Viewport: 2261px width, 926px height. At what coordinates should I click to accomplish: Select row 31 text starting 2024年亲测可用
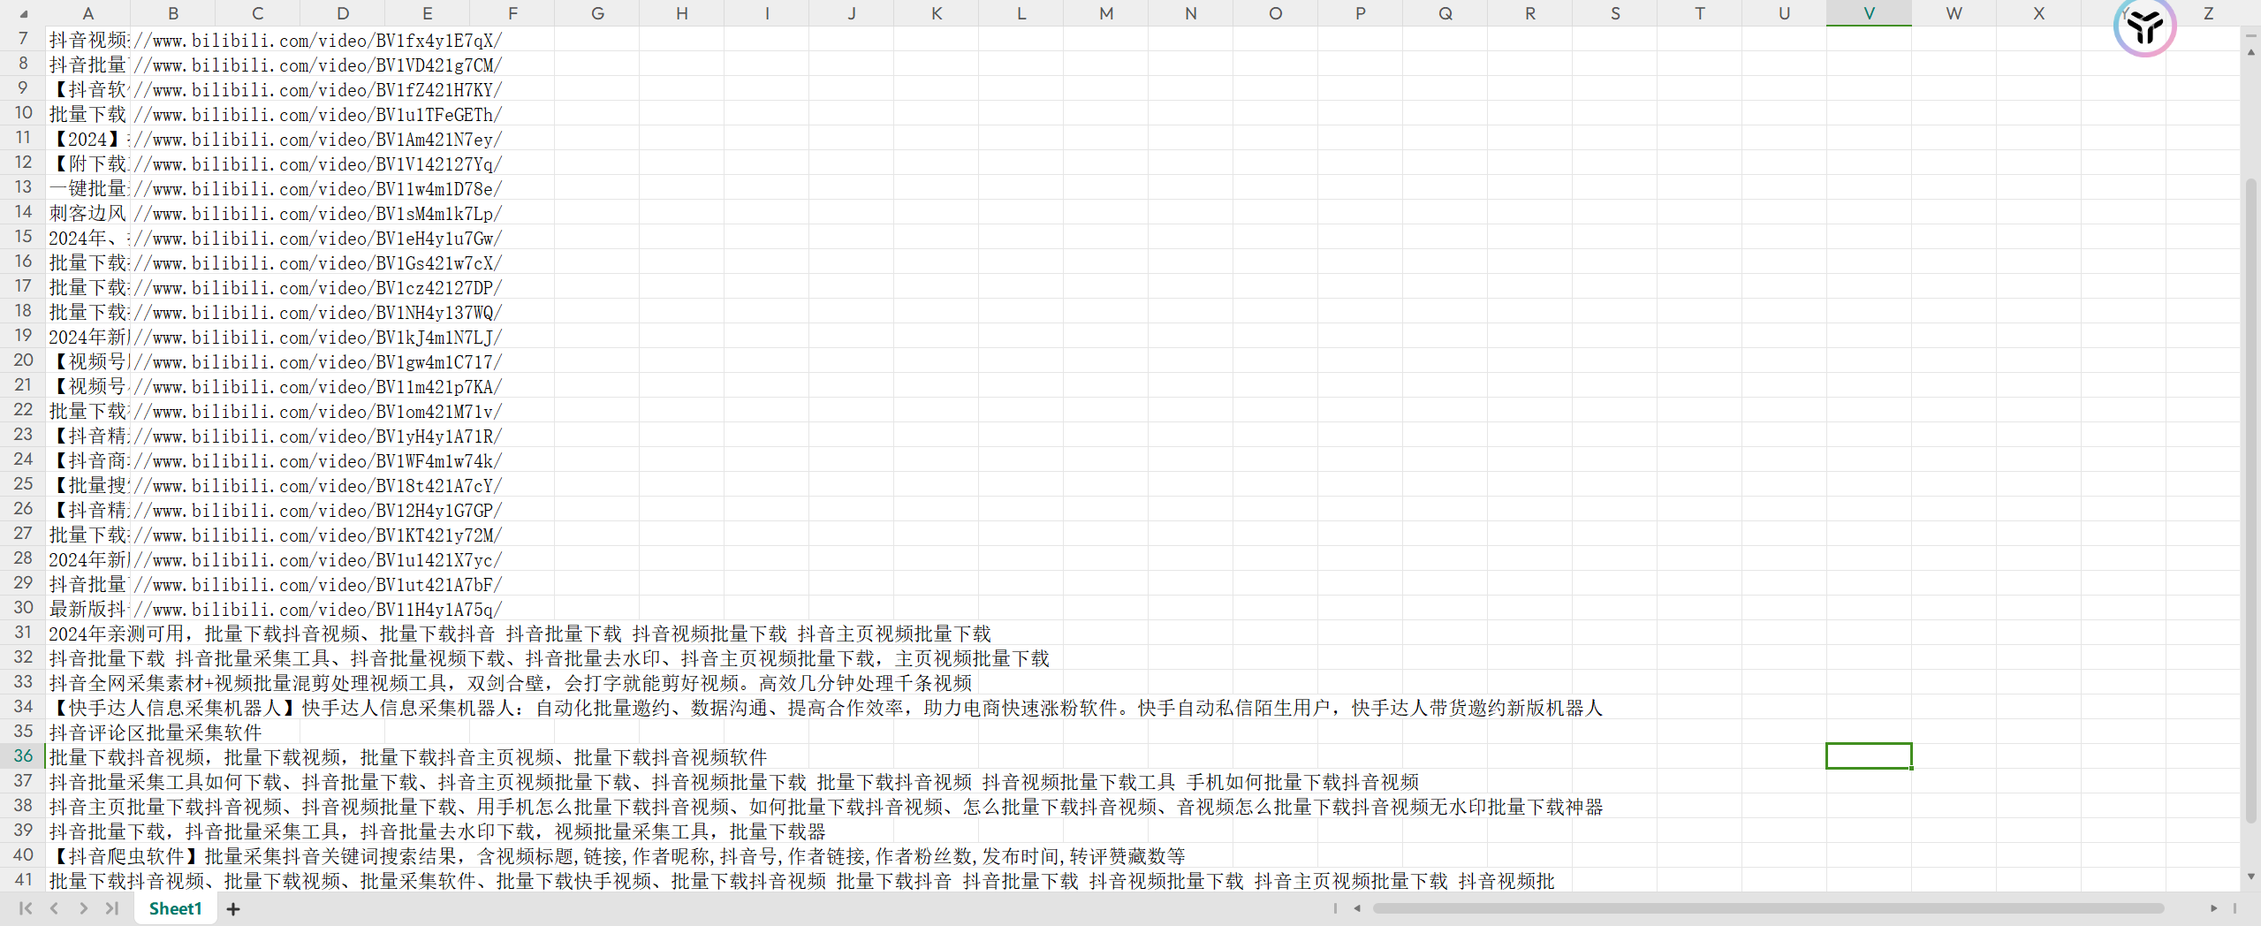[520, 634]
